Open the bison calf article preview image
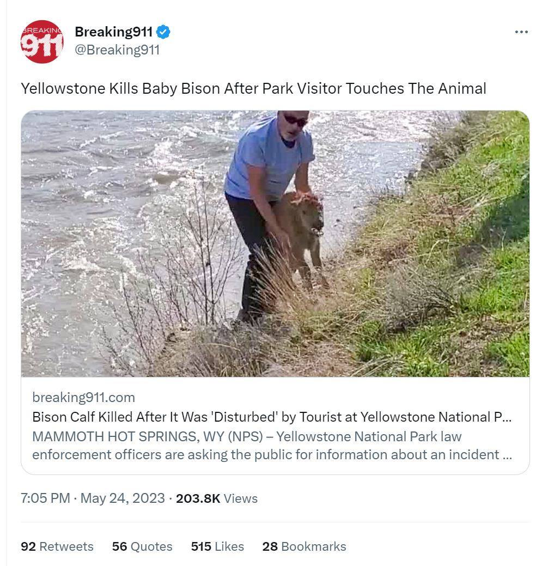This screenshot has width=542, height=566. (275, 244)
